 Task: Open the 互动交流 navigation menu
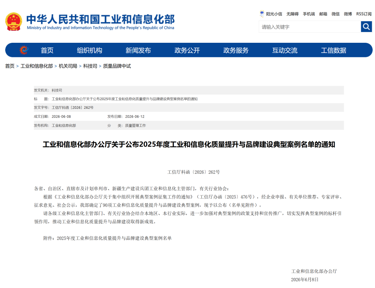[285, 50]
